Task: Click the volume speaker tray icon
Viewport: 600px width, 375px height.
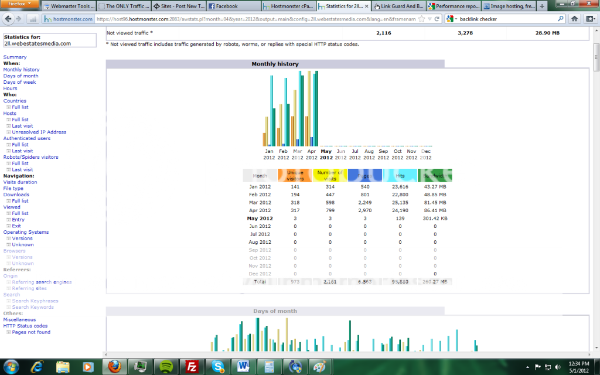Action: 558,367
